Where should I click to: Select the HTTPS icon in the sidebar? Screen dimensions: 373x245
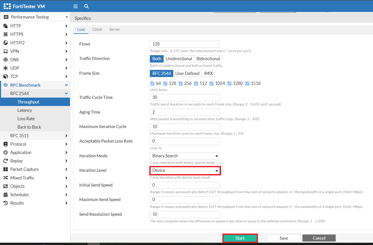5,34
